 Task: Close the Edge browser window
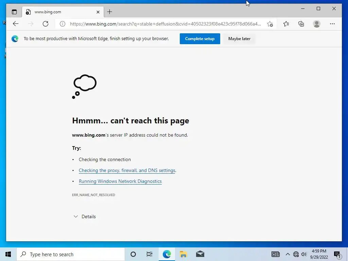tap(334, 8)
